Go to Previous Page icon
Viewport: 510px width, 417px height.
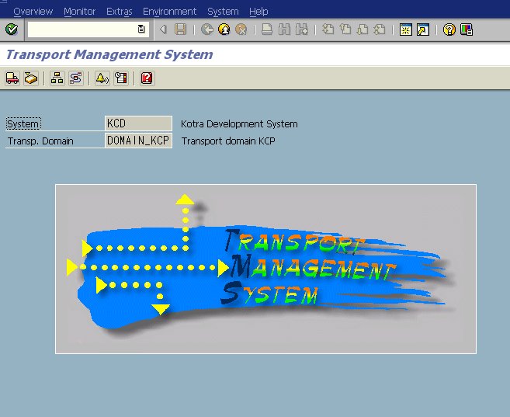(345, 30)
